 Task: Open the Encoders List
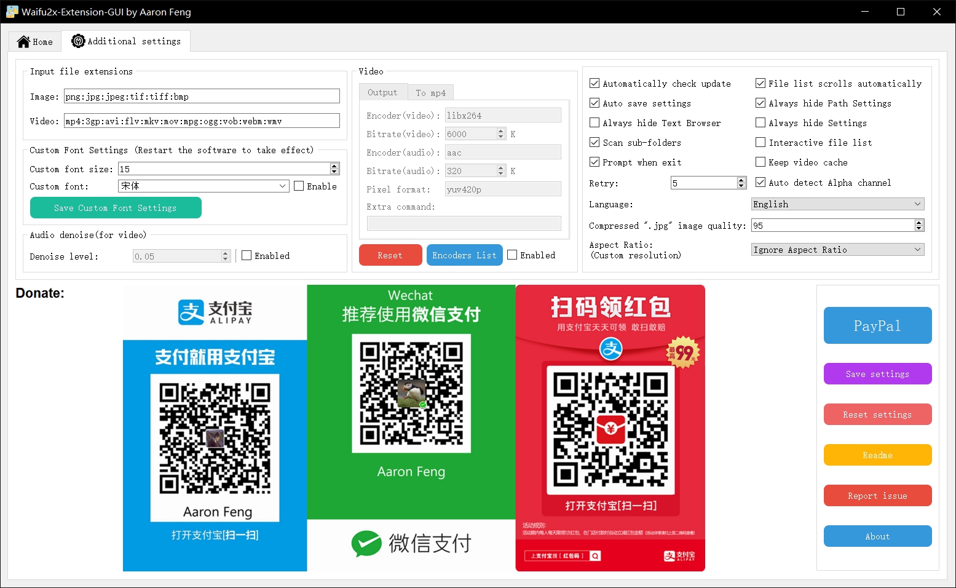tap(464, 255)
